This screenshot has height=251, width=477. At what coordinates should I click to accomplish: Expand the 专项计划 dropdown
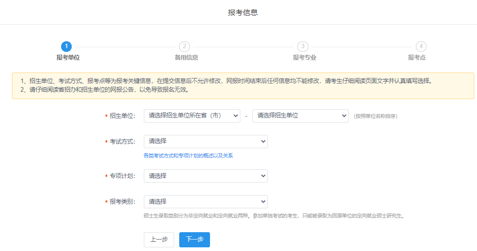coord(205,176)
